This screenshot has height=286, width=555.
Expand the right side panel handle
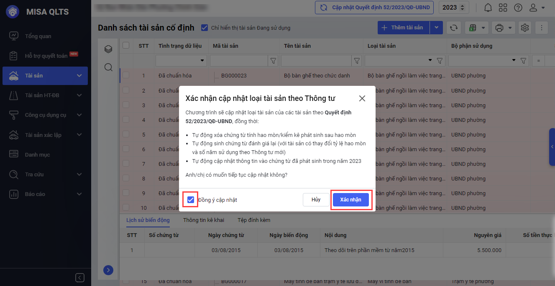click(x=552, y=147)
